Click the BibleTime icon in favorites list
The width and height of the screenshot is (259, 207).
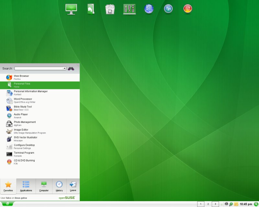pos(9,108)
